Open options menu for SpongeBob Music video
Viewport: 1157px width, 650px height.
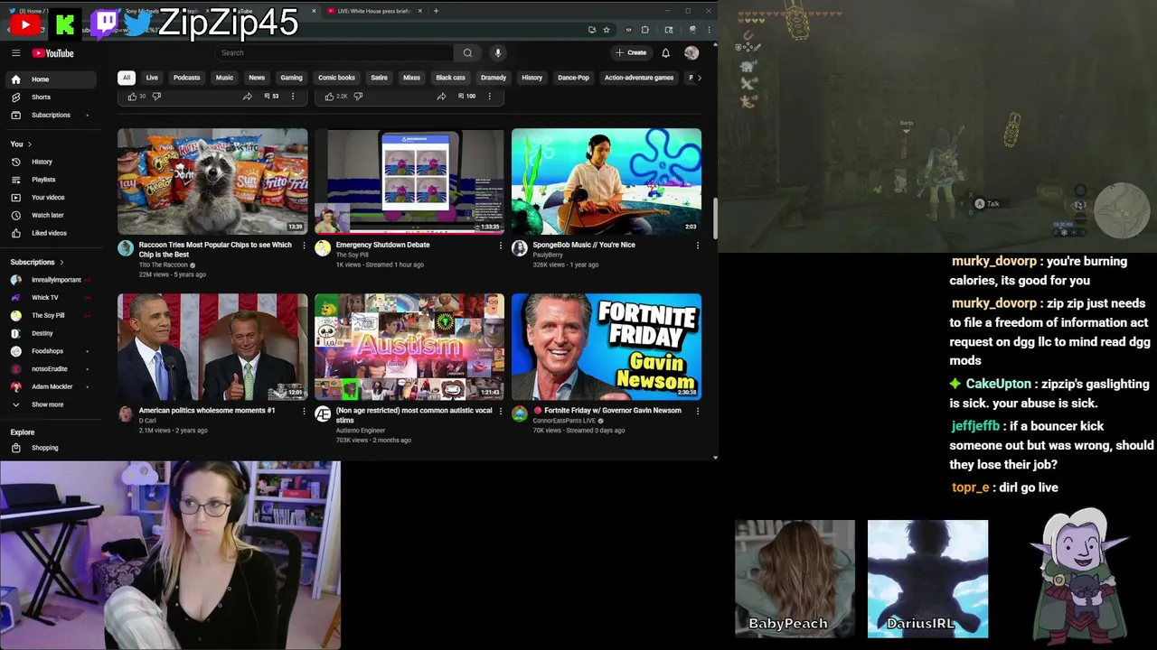[697, 246]
